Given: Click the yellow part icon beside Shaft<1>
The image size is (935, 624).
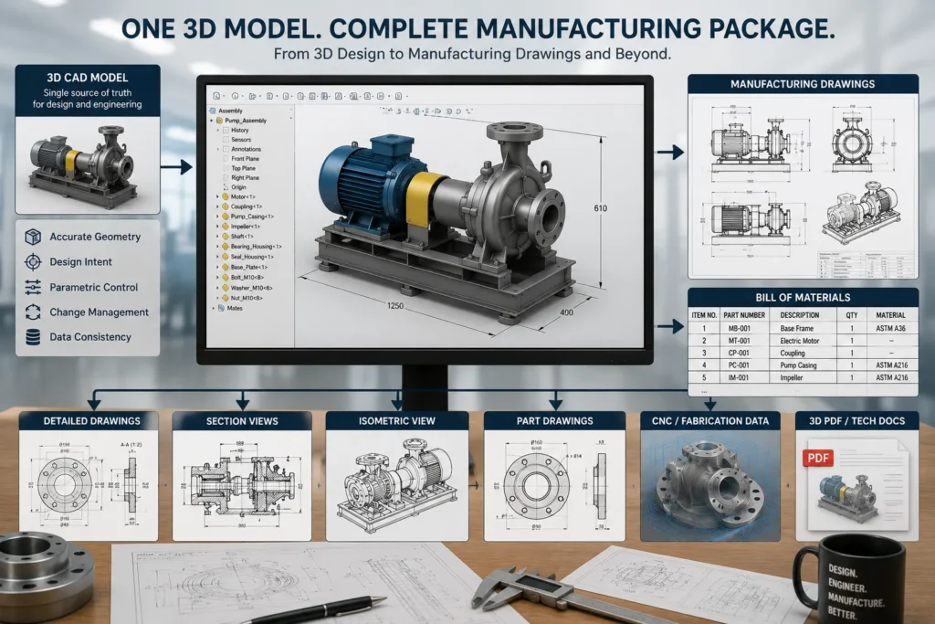Looking at the screenshot, I should tap(226, 237).
